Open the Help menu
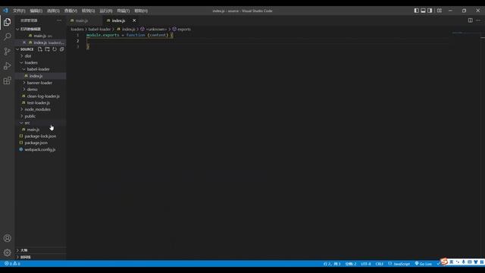The width and height of the screenshot is (485, 273). point(141,11)
